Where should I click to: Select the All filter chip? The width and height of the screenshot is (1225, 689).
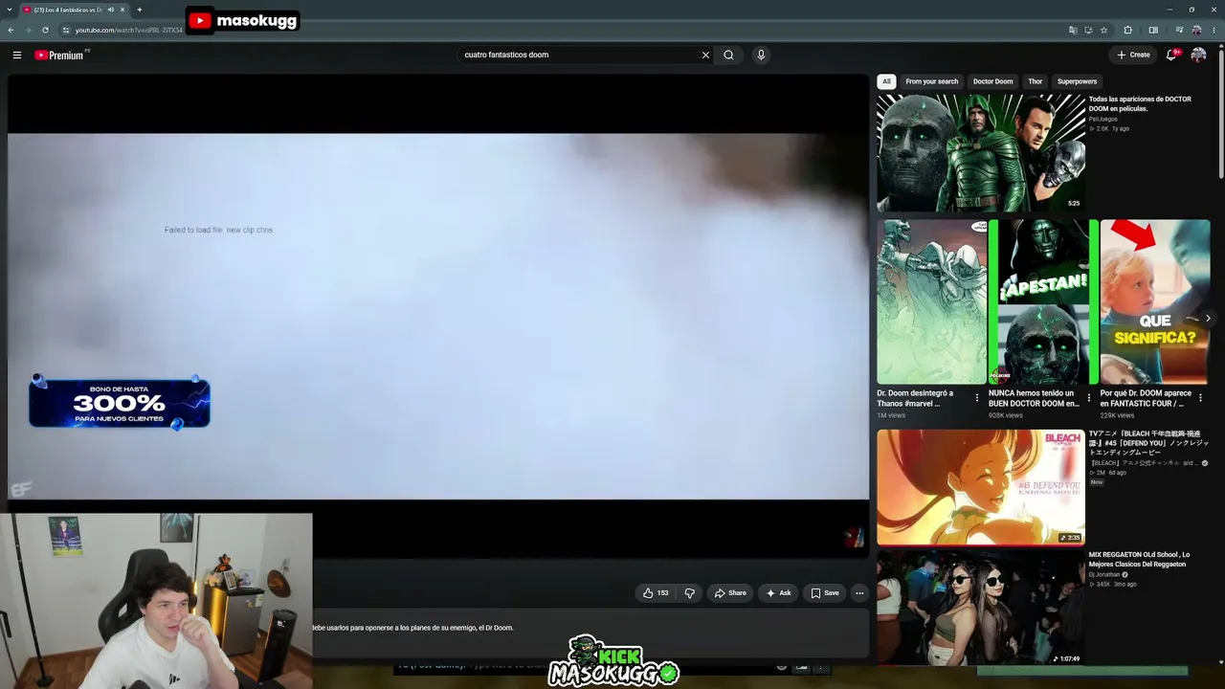pos(886,81)
